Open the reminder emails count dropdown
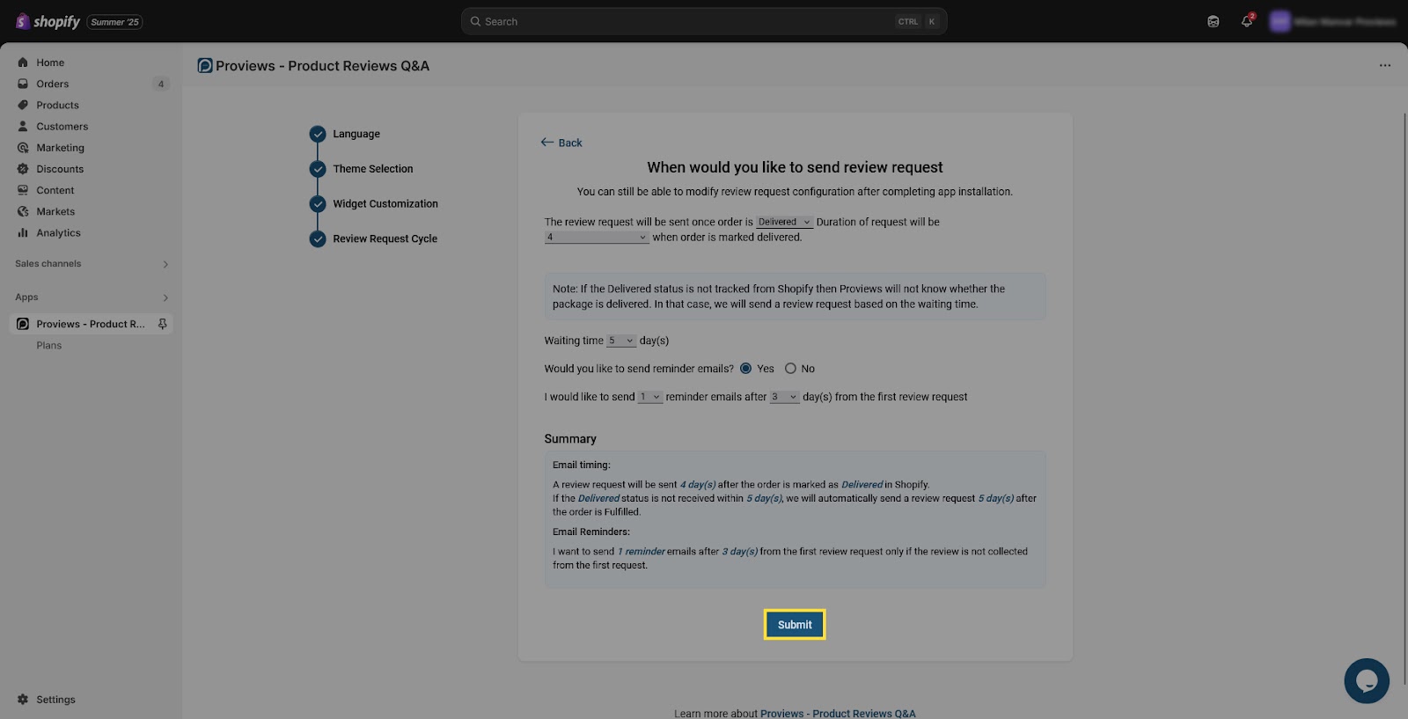 tap(650, 397)
